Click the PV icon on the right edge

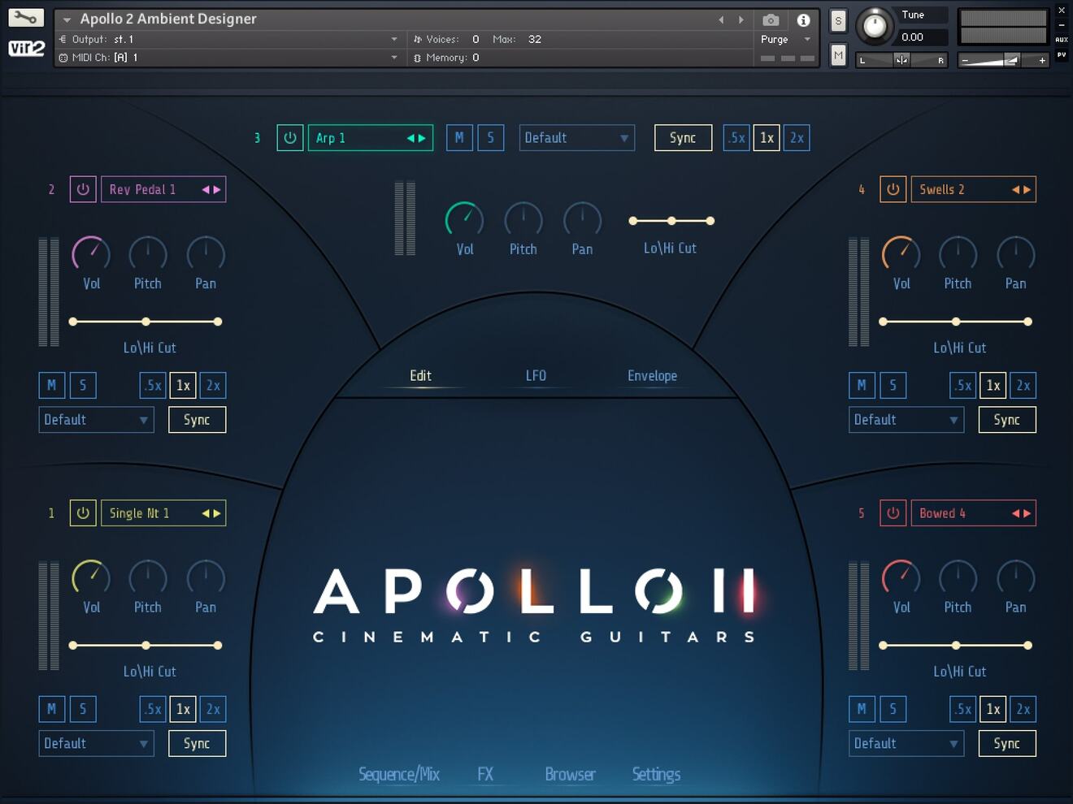(1063, 55)
